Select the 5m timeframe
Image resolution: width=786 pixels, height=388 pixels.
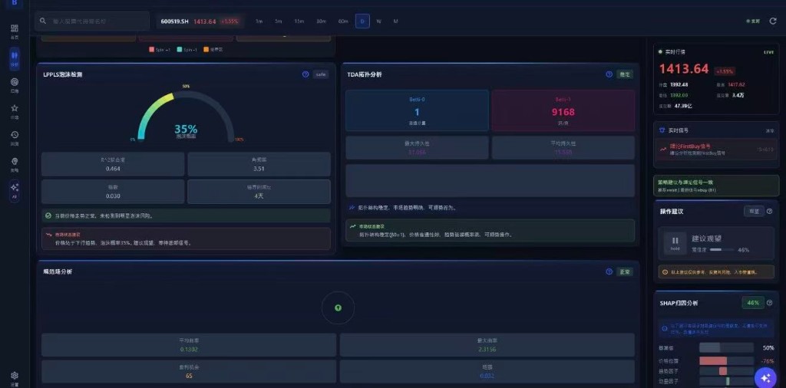278,21
